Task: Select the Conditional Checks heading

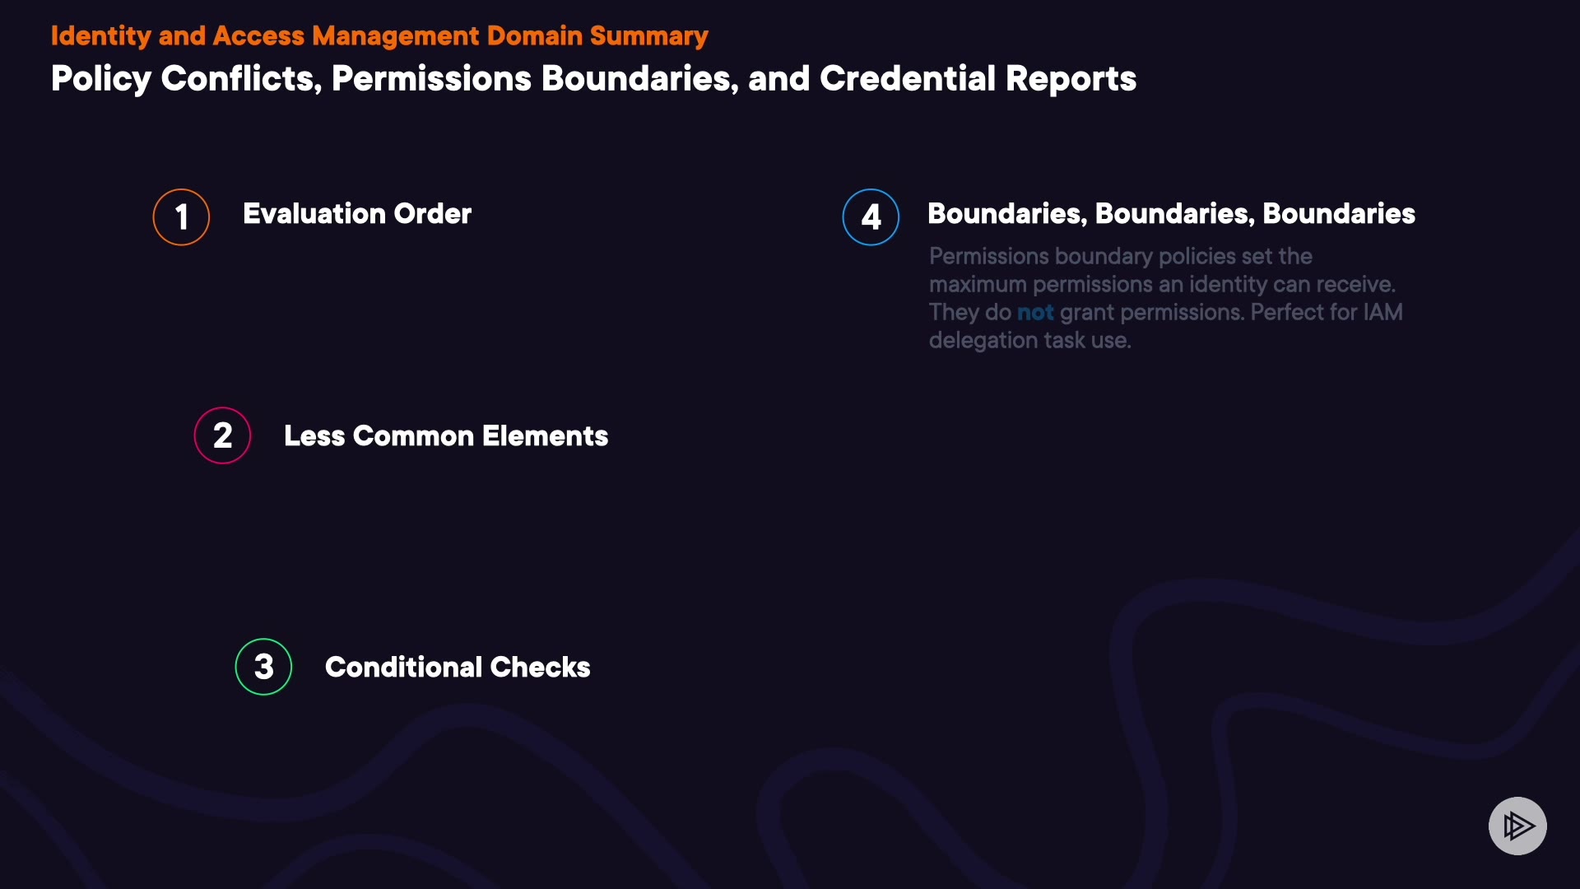Action: (x=458, y=668)
